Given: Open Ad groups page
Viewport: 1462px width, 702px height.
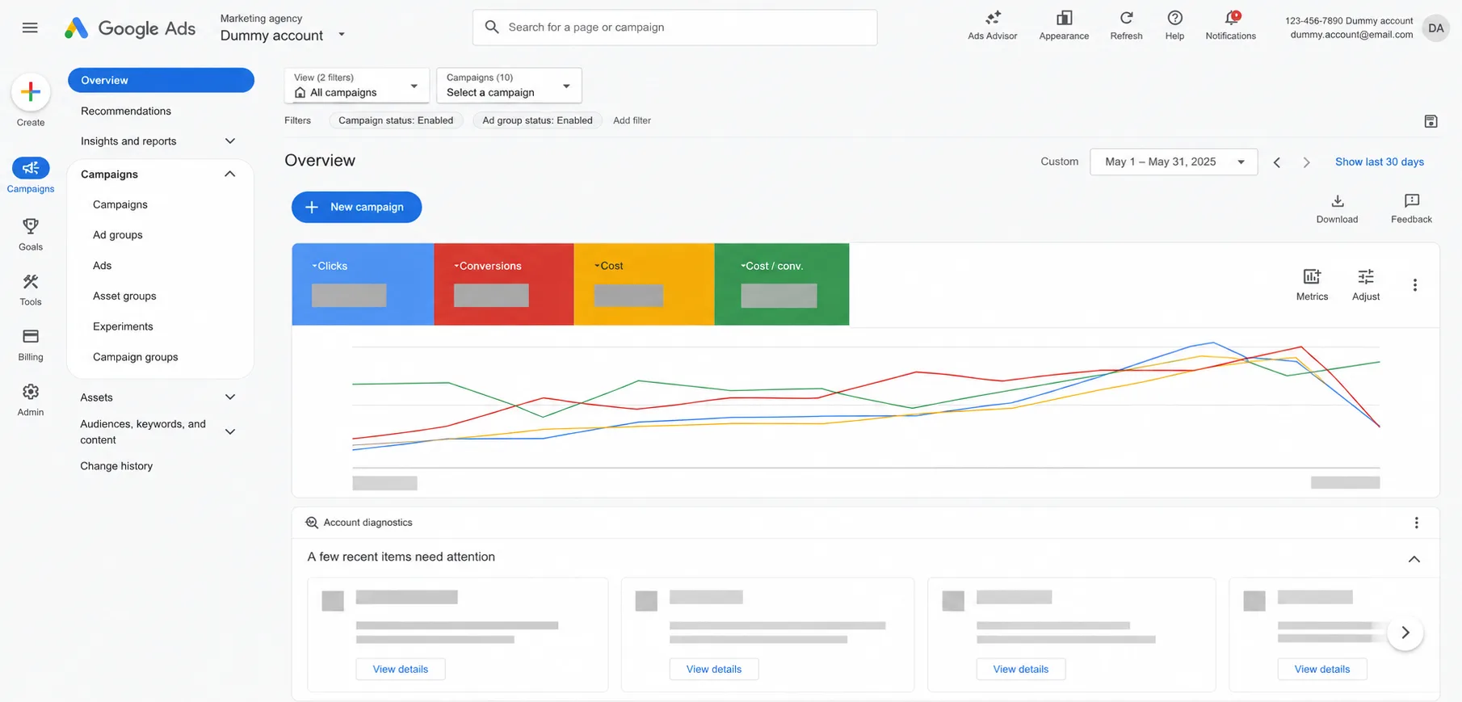Looking at the screenshot, I should 118,235.
